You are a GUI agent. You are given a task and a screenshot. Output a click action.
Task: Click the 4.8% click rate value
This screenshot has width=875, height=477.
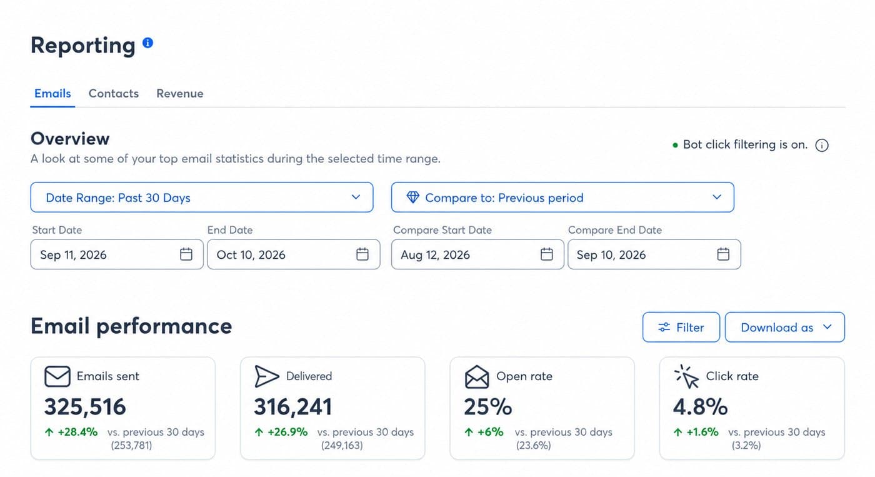pyautogui.click(x=701, y=407)
